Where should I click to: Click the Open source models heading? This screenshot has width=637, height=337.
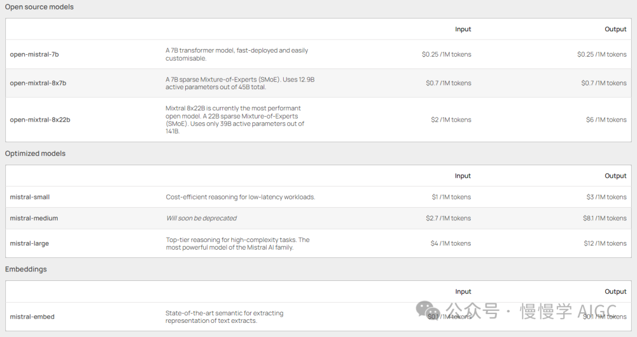click(x=40, y=7)
